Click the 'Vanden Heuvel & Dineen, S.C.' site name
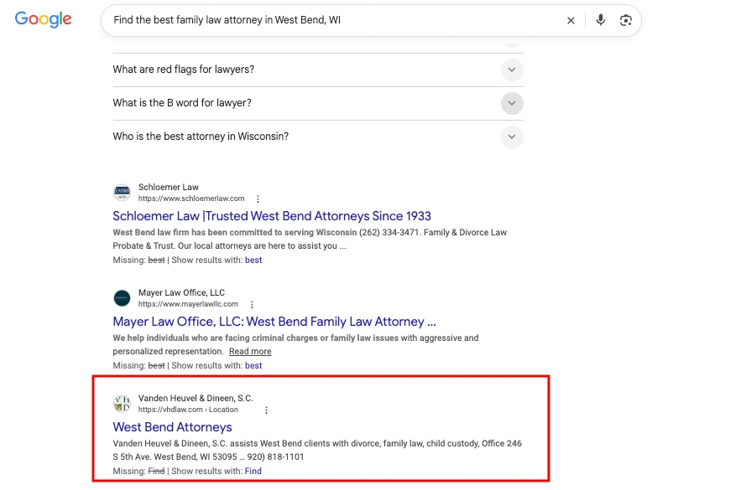730x490 pixels. point(196,398)
